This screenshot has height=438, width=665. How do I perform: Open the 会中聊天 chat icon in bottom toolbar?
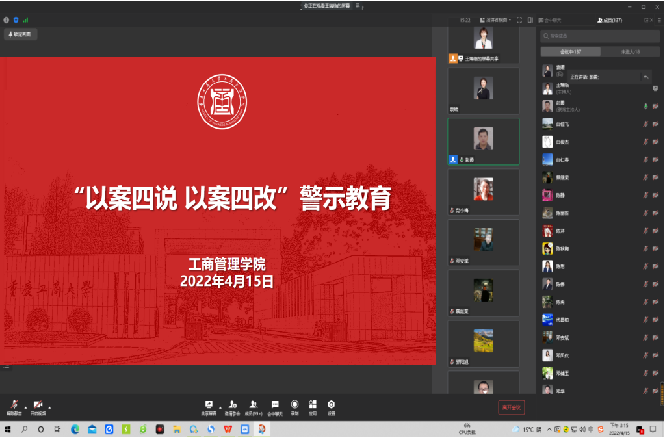pyautogui.click(x=275, y=406)
